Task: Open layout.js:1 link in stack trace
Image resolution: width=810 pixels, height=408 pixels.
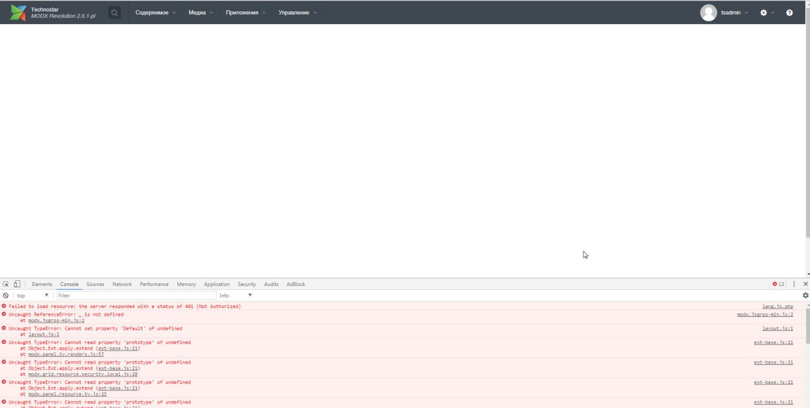Action: coord(44,334)
